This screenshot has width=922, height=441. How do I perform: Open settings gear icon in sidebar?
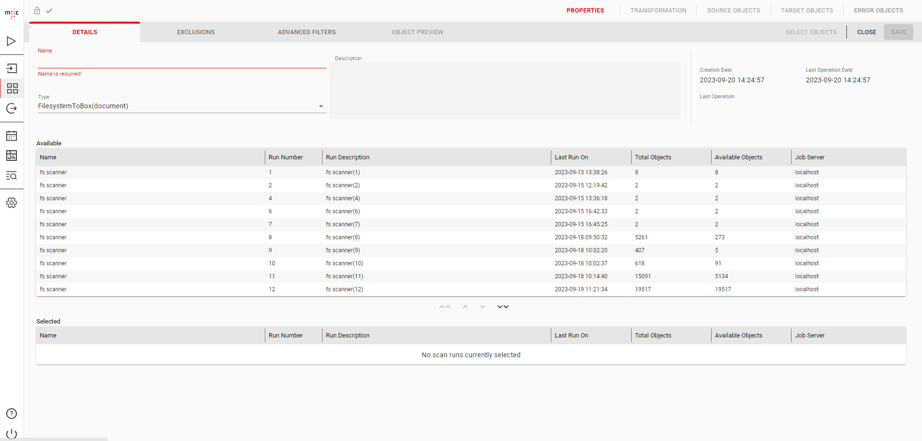(12, 203)
